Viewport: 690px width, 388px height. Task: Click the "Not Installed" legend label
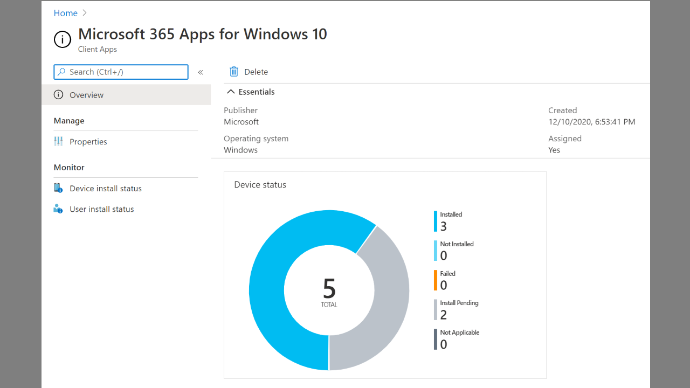457,244
